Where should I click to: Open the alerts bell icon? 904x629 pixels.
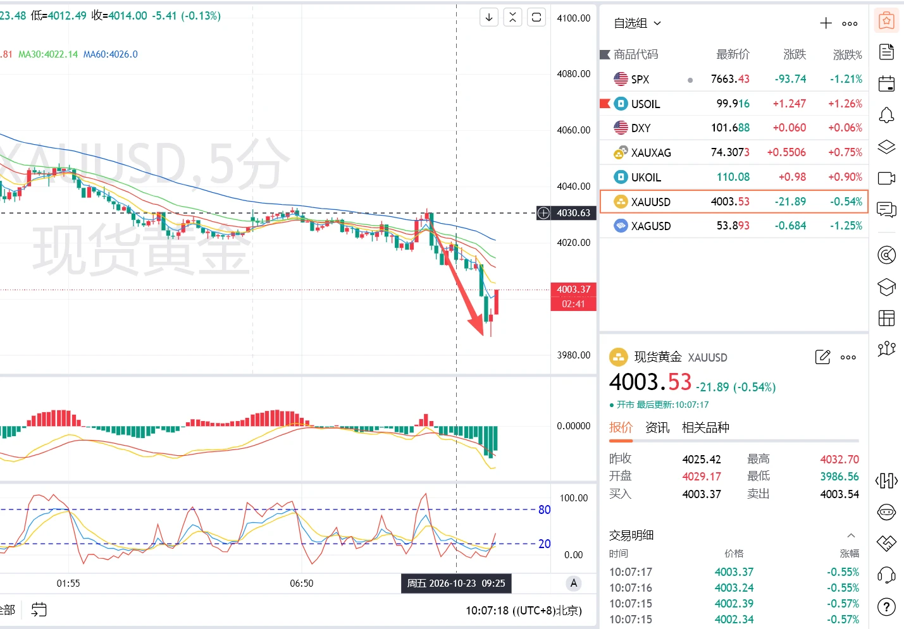[x=886, y=115]
